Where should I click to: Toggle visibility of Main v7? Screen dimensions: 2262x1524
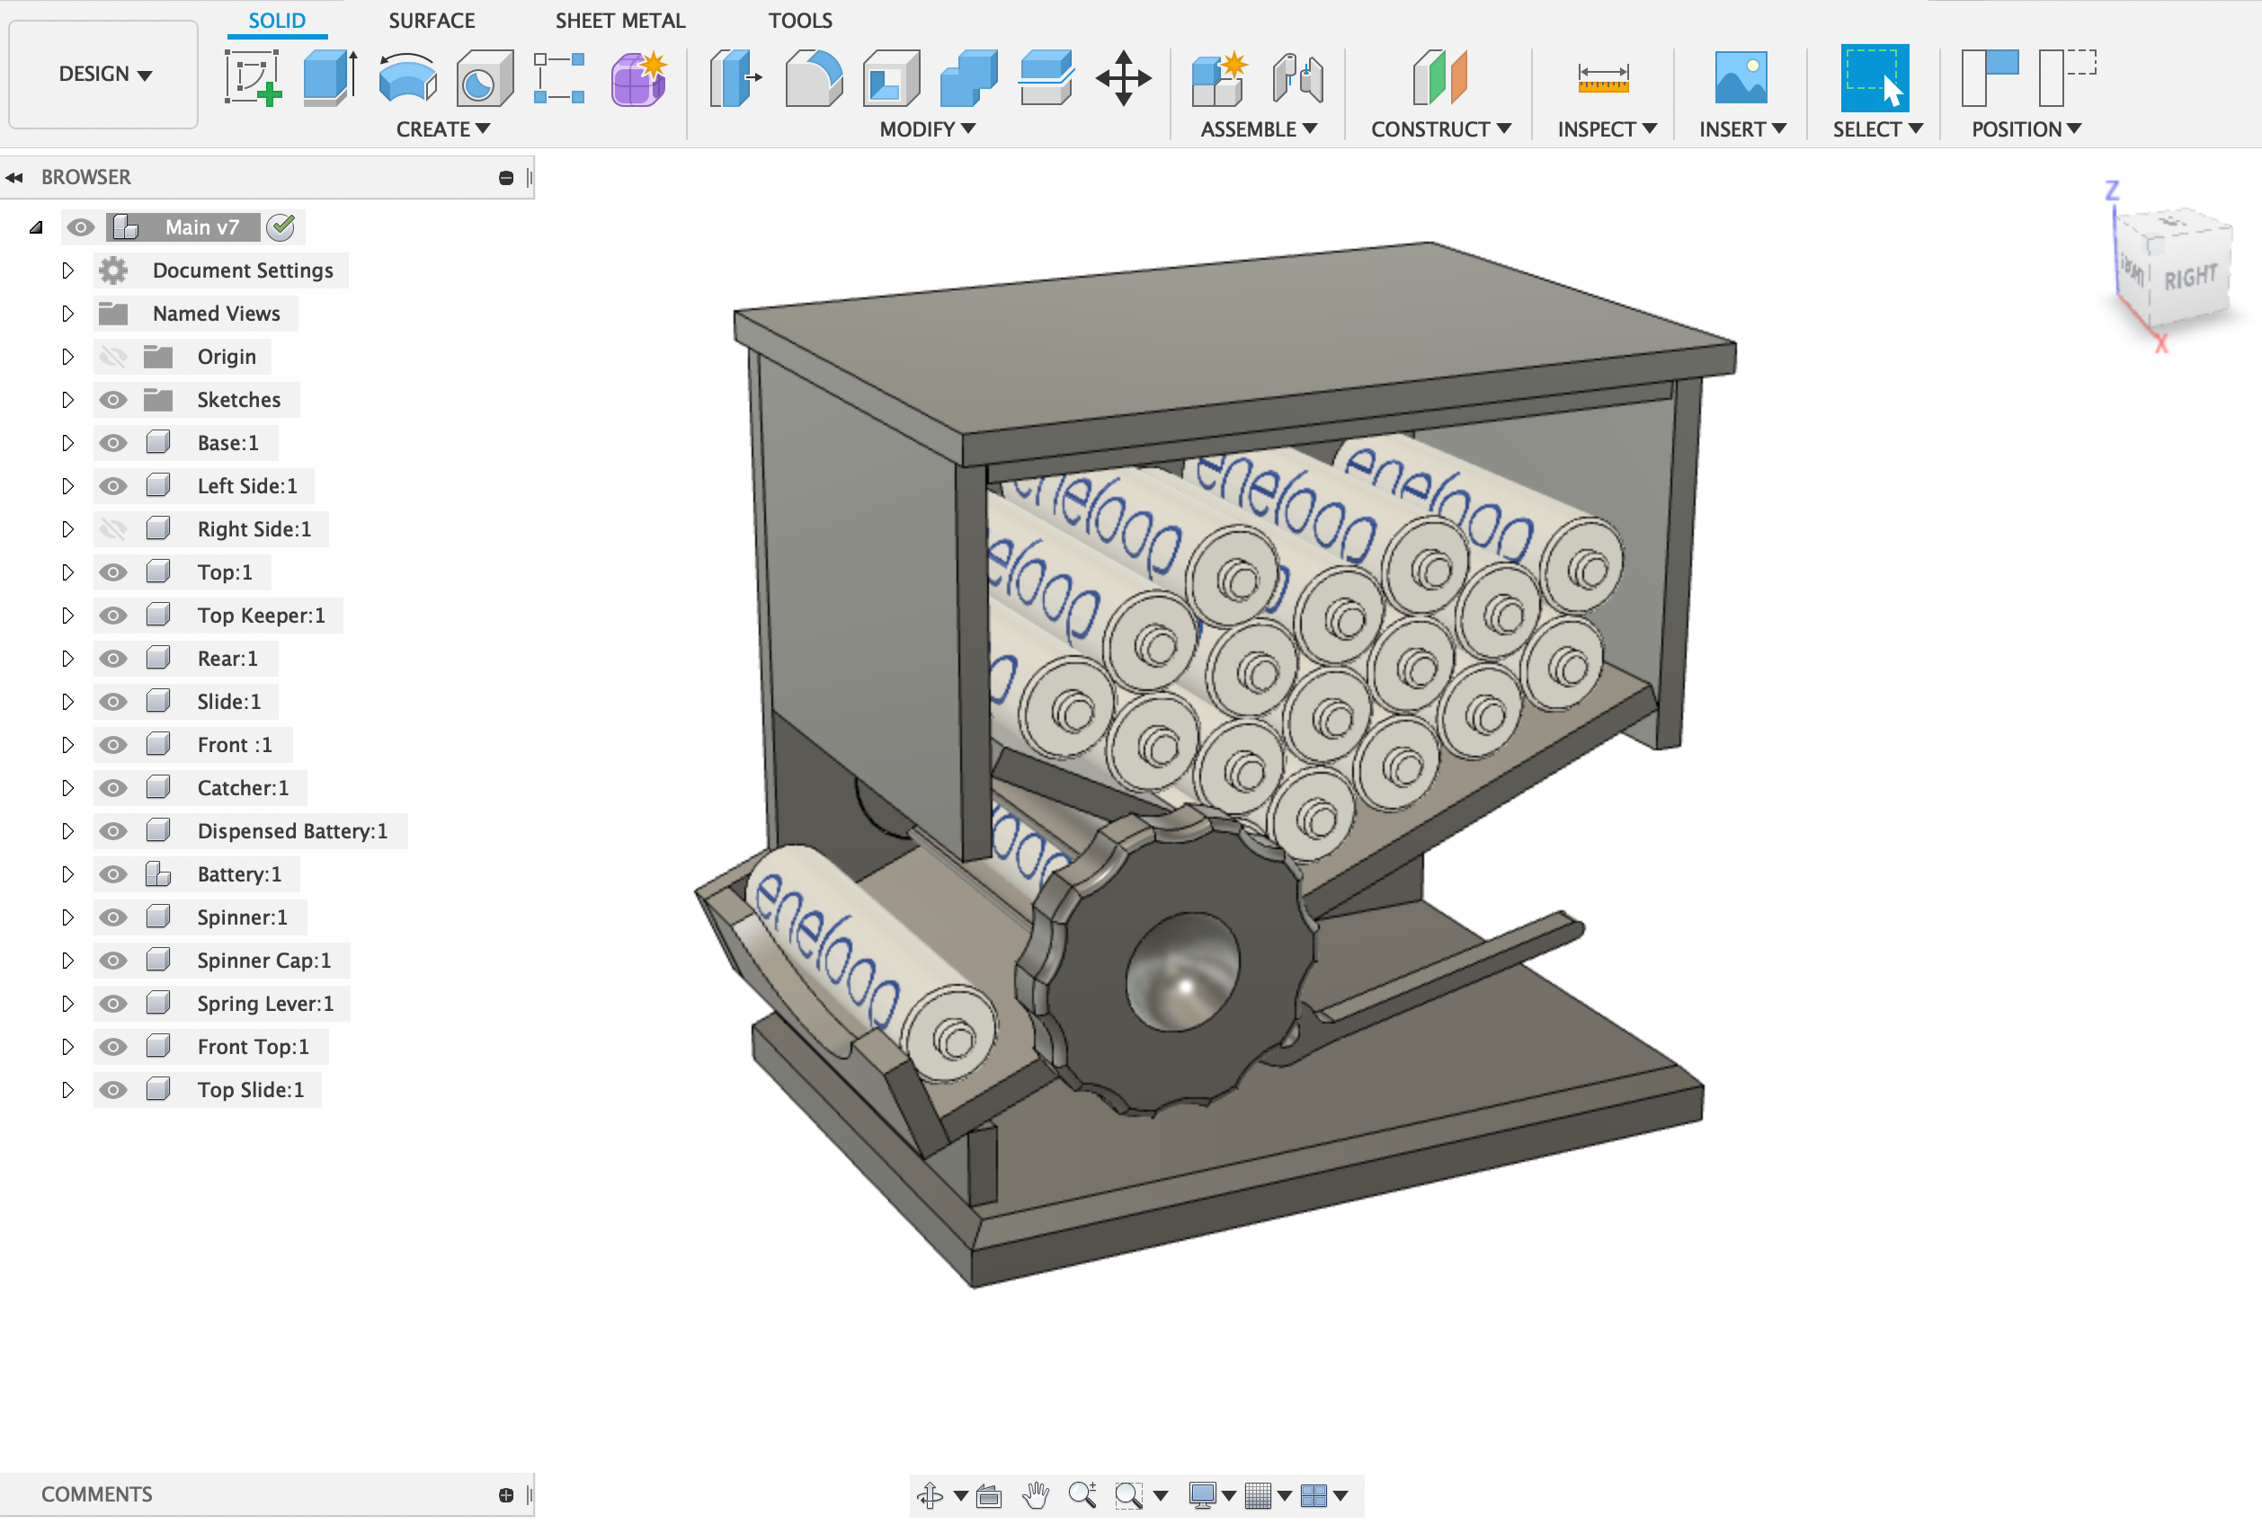click(81, 227)
